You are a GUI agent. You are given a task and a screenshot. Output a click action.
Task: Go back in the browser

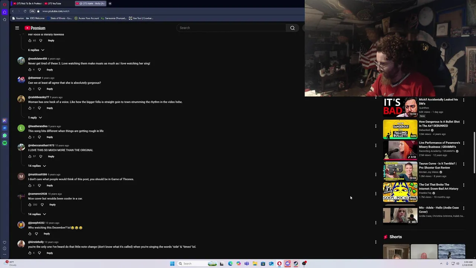coord(13,11)
